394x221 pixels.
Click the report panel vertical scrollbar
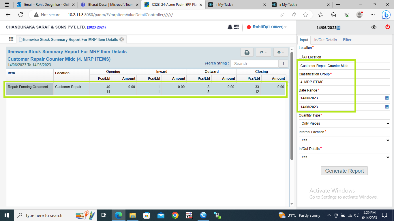pos(292,106)
